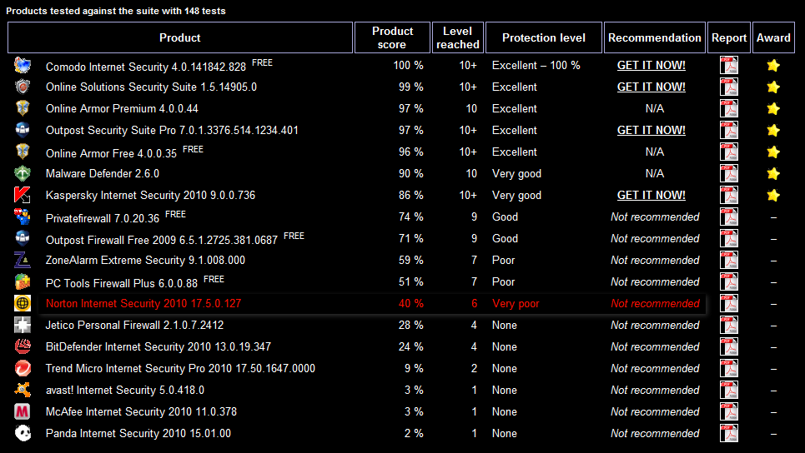
Task: Open the PDF report for Comodo Internet Security
Action: click(728, 66)
